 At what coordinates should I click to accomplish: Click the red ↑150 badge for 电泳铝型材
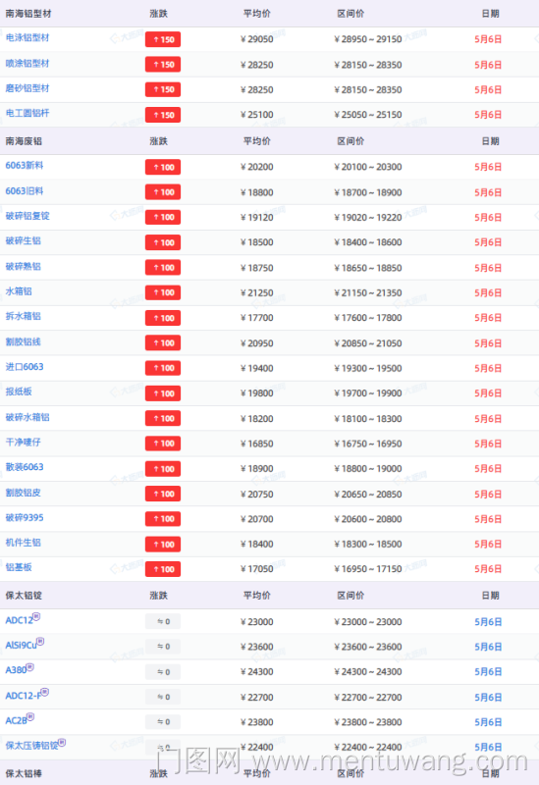(163, 39)
